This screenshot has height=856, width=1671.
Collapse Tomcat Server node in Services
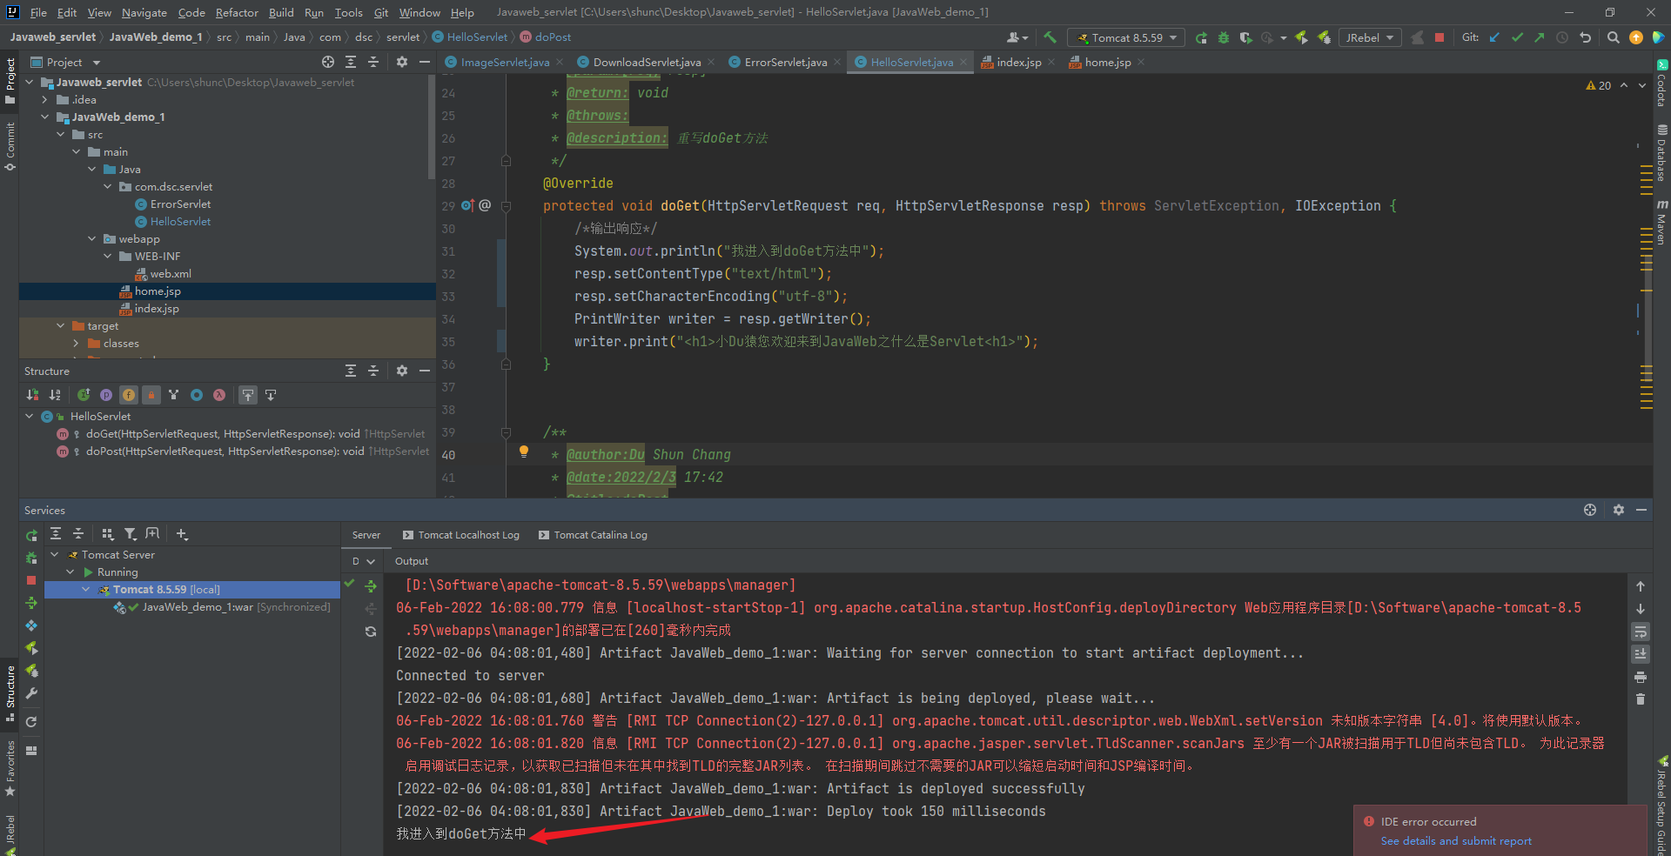point(54,554)
